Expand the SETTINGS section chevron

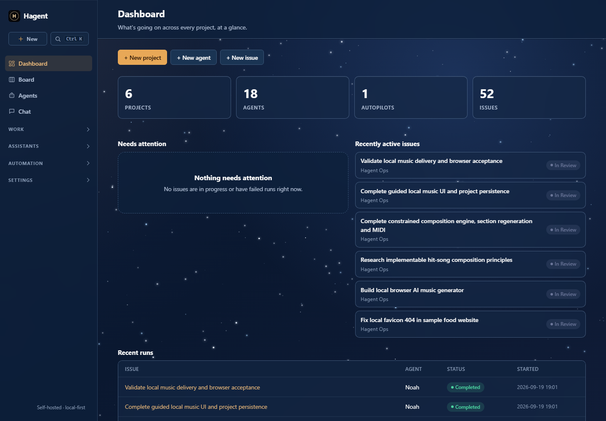click(88, 180)
